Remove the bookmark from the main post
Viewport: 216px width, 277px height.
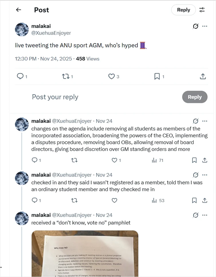pos(157,76)
